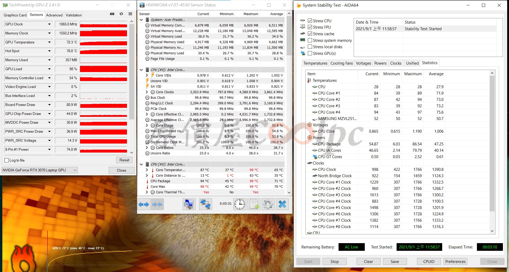
Task: Switch to Graphics Card tab in GPU-Z
Action: [x=15, y=15]
